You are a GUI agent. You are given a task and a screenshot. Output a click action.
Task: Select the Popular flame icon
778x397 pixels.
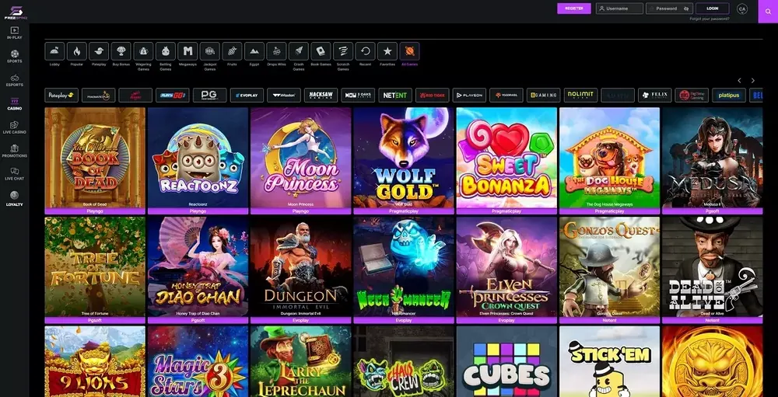tap(77, 51)
